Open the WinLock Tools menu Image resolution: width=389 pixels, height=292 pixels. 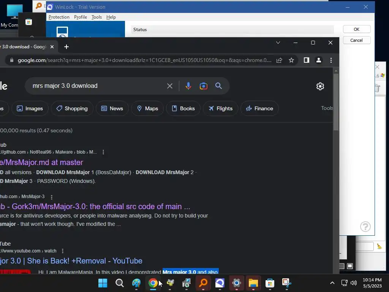point(96,17)
